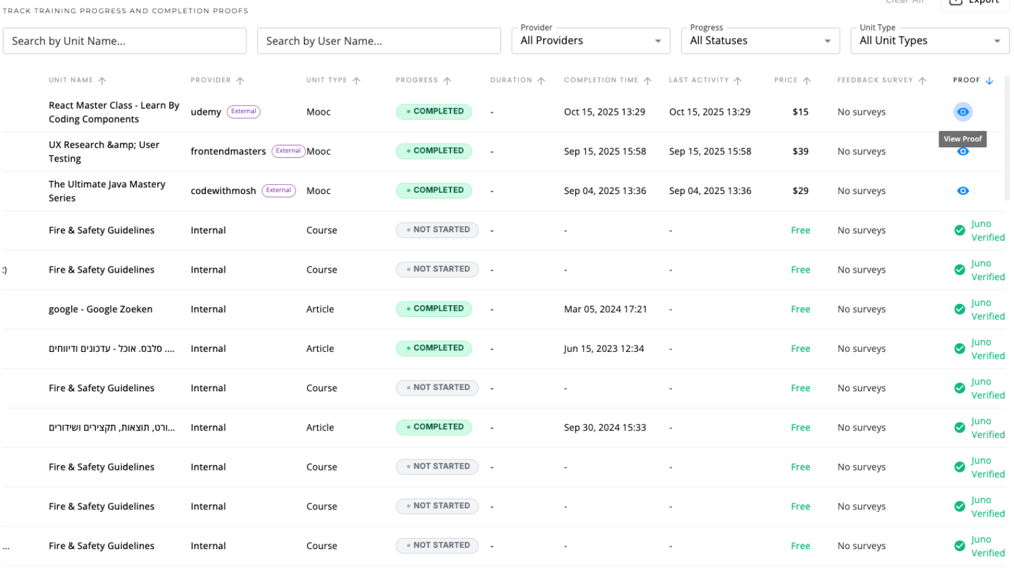Sort by Unit Type arrow icon
1014x571 pixels.
pos(356,81)
